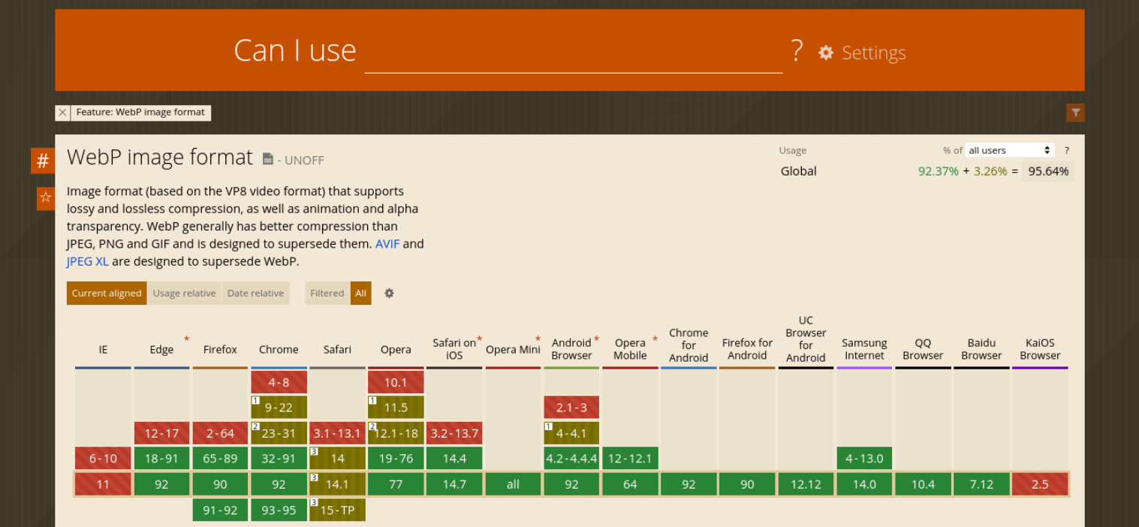Screen dimensions: 1139x527
Task: Remove the WebP image format feature tag
Action: point(62,113)
